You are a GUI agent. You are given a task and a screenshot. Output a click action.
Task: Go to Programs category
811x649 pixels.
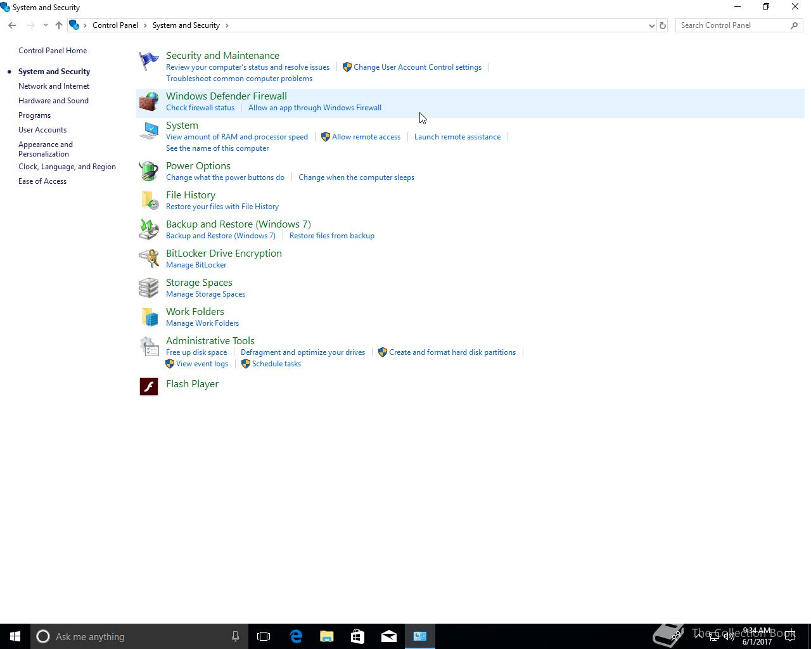(x=34, y=115)
